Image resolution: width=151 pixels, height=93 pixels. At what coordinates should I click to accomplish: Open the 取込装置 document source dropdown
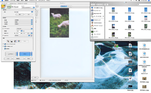tap(23, 22)
